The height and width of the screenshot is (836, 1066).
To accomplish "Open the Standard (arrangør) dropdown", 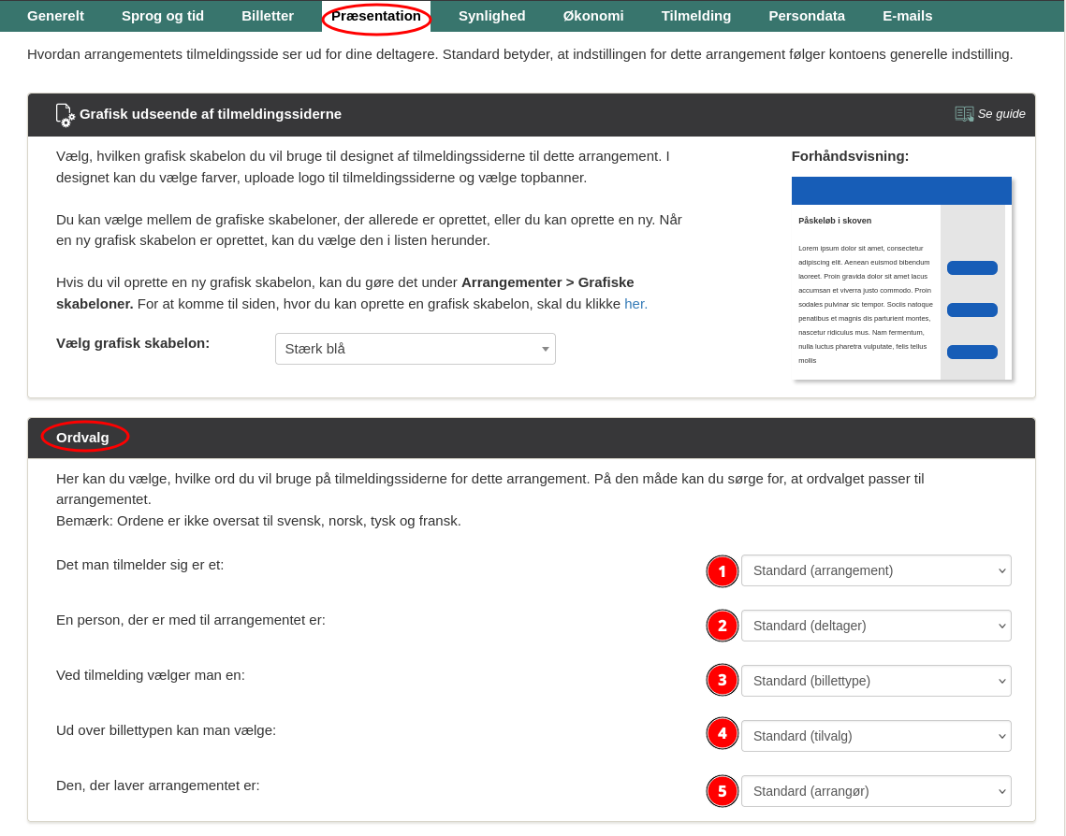I will pyautogui.click(x=875, y=791).
